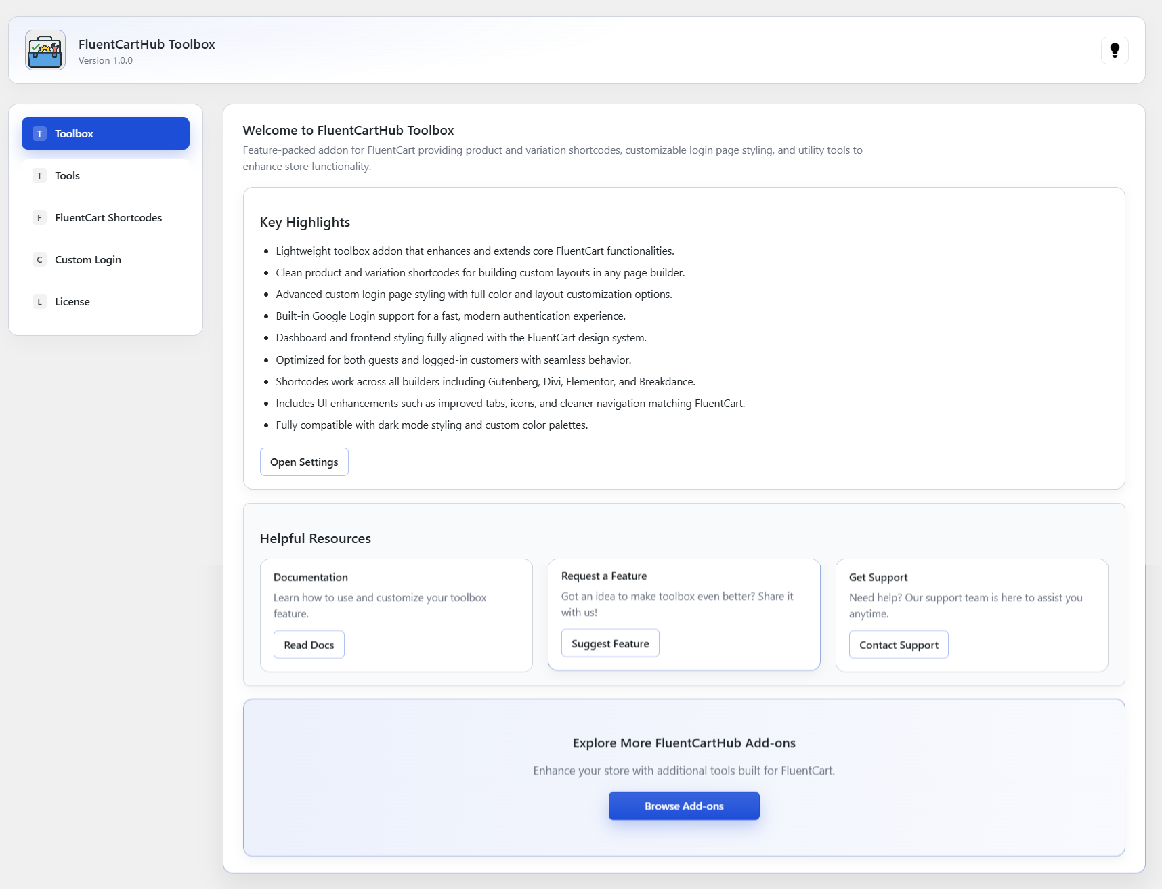1162x889 pixels.
Task: Select FluentCart Shortcodes in the sidebar
Action: click(108, 217)
